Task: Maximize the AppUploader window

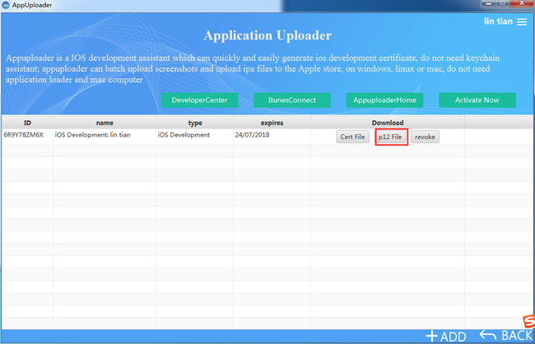Action: [505, 3]
